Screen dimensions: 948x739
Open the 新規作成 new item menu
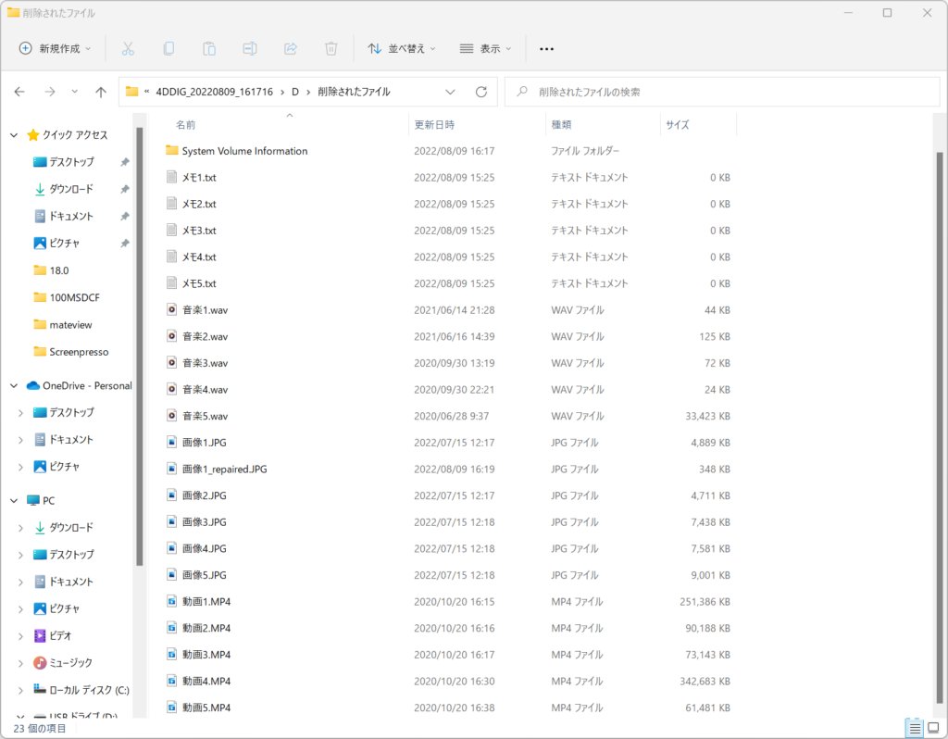tap(56, 48)
